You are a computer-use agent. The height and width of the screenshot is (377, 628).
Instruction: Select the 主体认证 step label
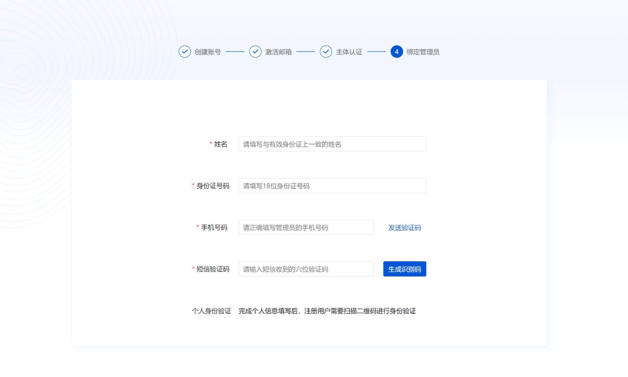tap(349, 52)
